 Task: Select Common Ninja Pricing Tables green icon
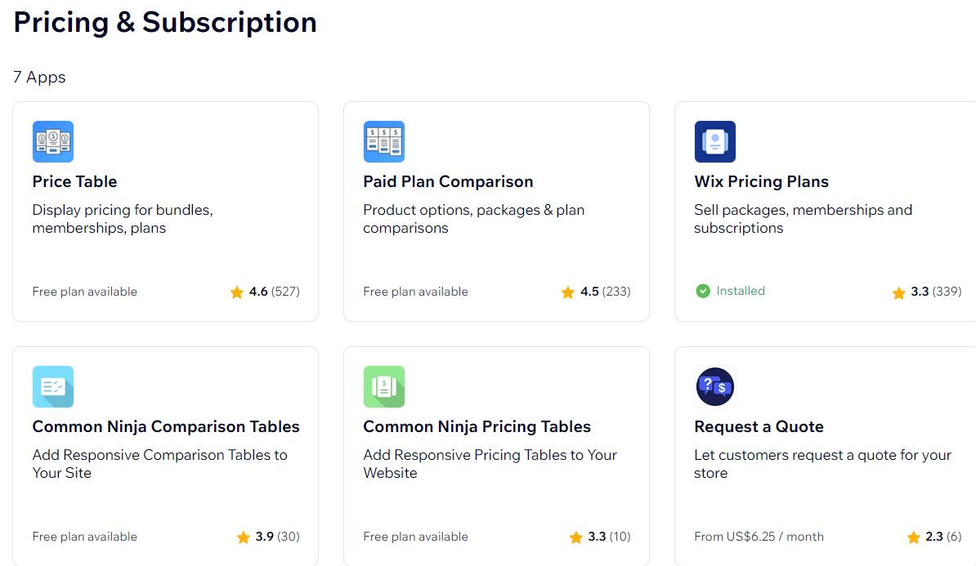(384, 387)
